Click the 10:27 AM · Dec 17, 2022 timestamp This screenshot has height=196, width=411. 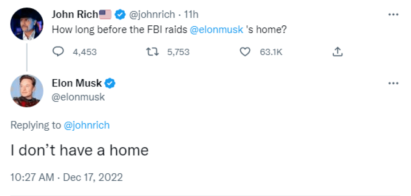66,177
